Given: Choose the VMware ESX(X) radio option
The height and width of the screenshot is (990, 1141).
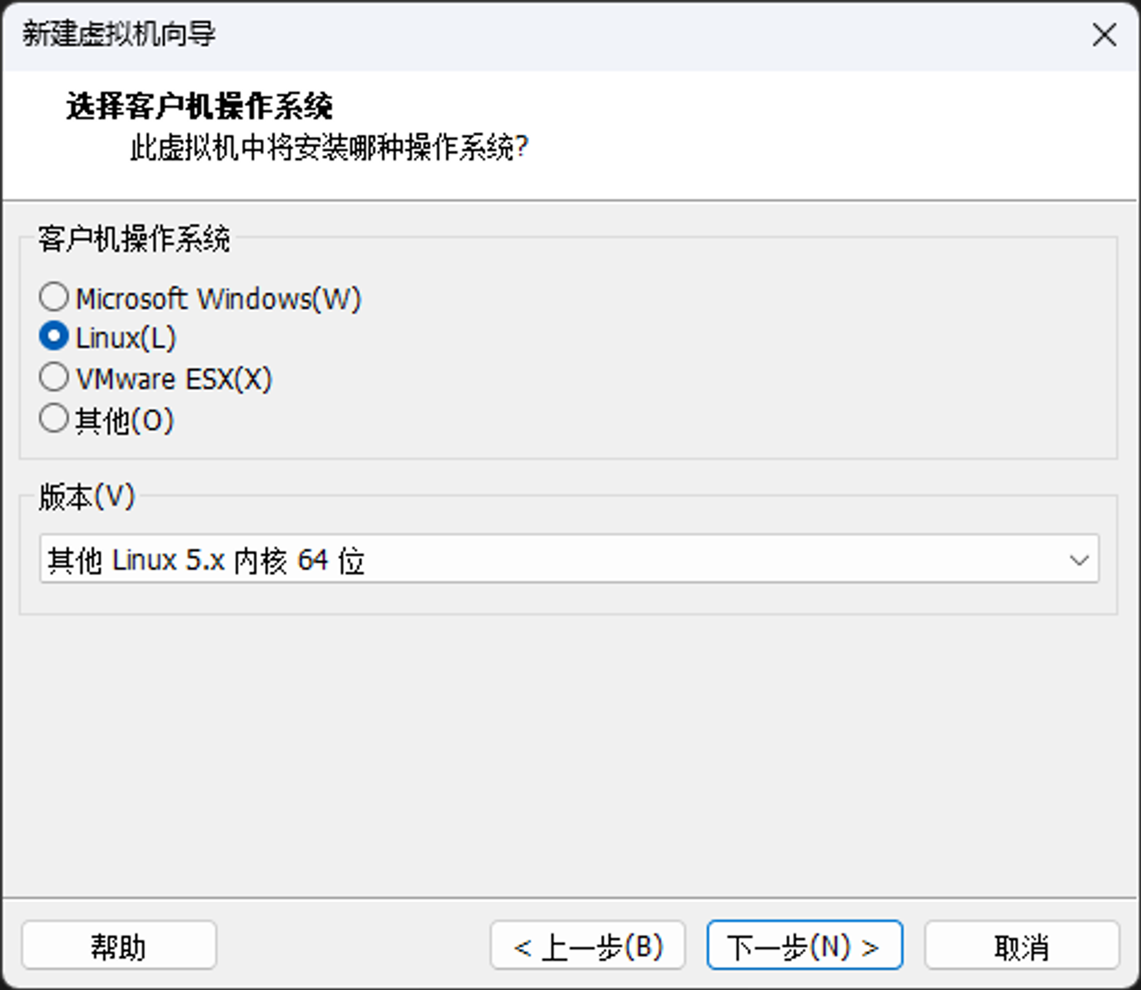Looking at the screenshot, I should coord(54,378).
